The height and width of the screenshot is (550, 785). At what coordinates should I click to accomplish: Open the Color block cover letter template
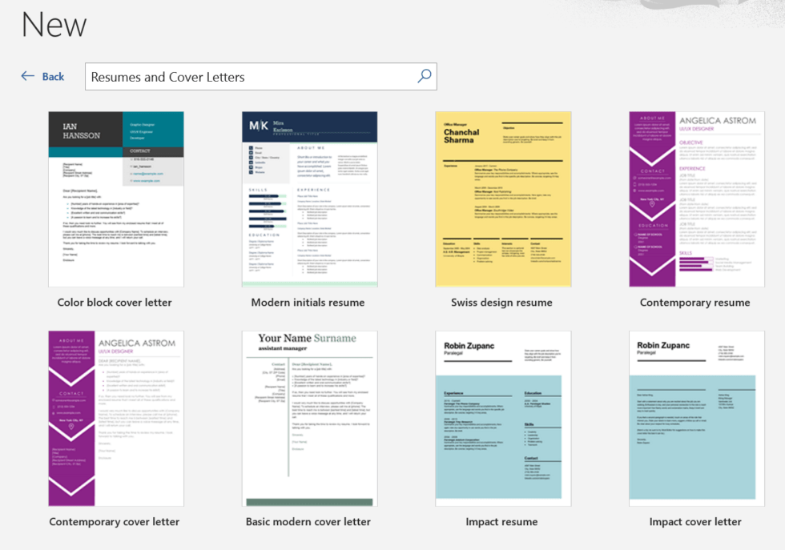115,198
